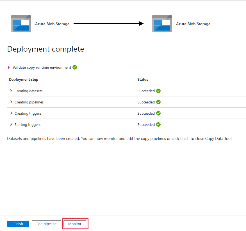The image size is (246, 231).
Task: Expand the Creating datasets step details
Action: click(x=11, y=91)
